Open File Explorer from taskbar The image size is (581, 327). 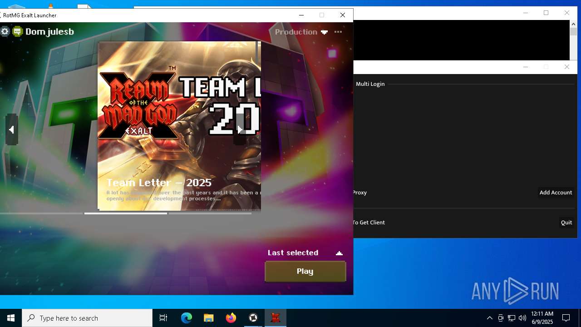[209, 318]
